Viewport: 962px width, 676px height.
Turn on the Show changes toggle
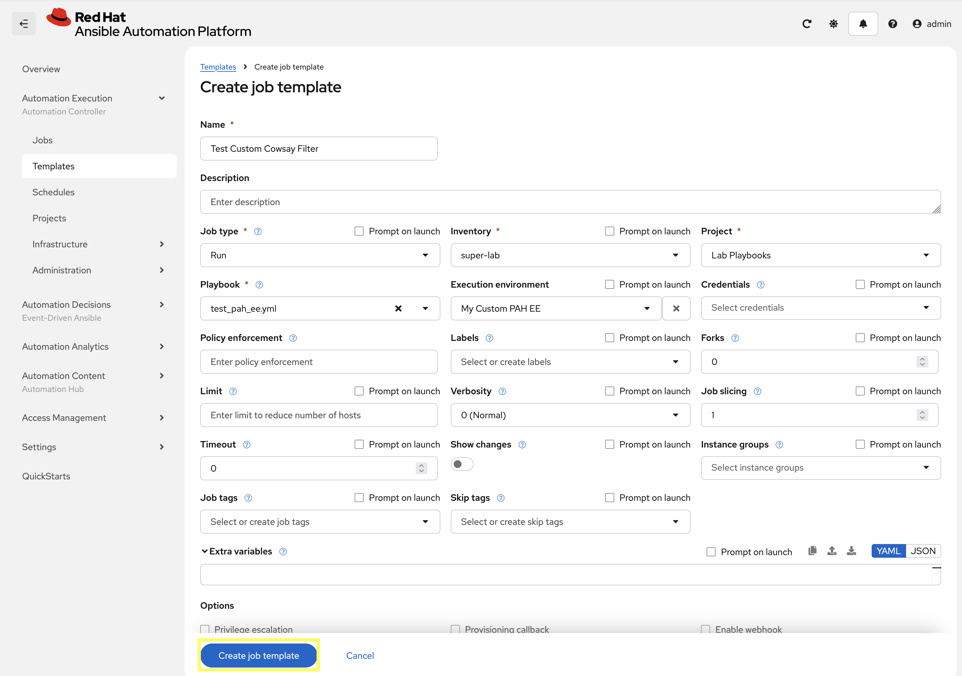(462, 464)
